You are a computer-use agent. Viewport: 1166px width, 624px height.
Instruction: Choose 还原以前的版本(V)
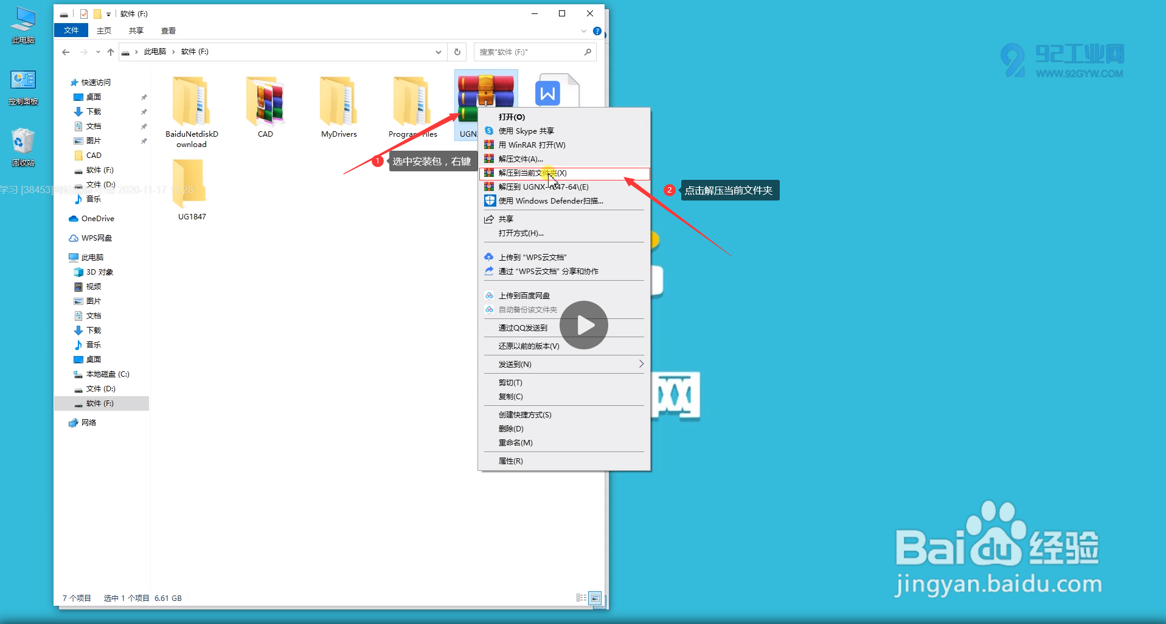(x=564, y=346)
